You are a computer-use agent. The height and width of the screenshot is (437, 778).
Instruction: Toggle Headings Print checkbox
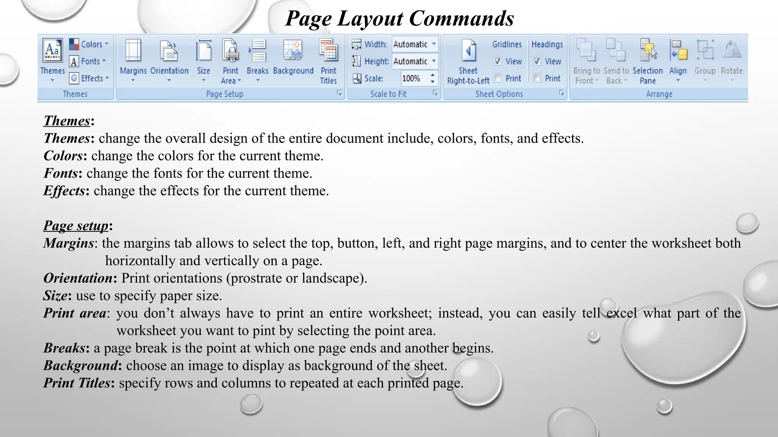[537, 78]
